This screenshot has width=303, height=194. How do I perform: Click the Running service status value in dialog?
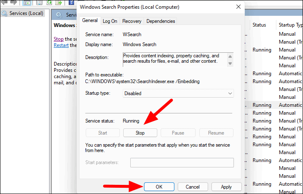point(131,121)
